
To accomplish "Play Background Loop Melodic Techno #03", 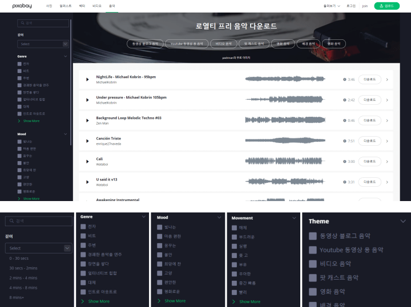I will (x=87, y=121).
